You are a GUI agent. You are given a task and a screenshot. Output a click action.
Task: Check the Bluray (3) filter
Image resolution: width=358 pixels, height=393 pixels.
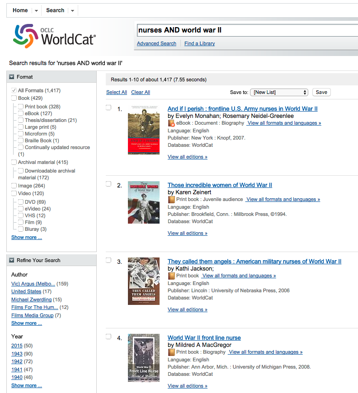21,229
